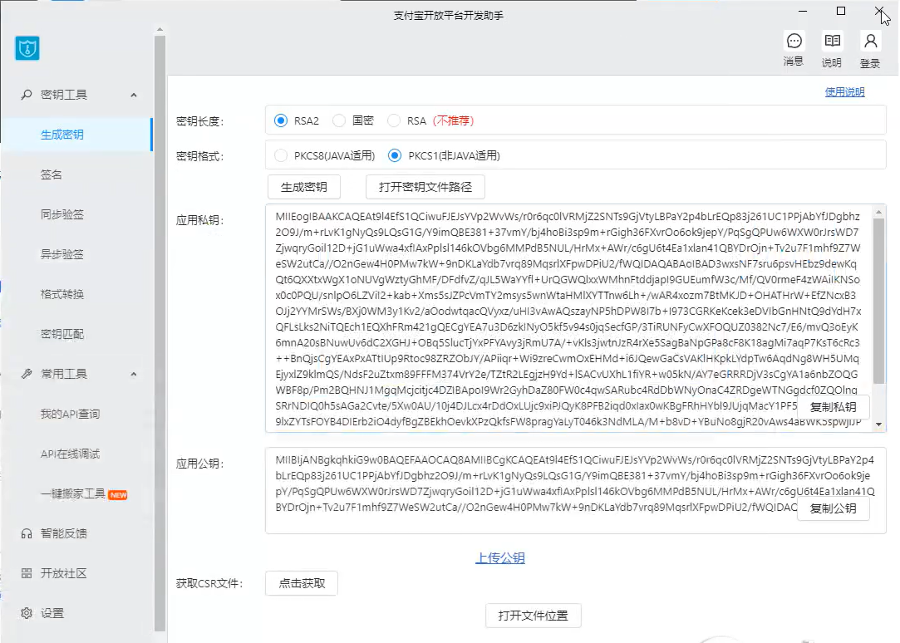Click the blue shield app logo
900x643 pixels.
click(27, 49)
